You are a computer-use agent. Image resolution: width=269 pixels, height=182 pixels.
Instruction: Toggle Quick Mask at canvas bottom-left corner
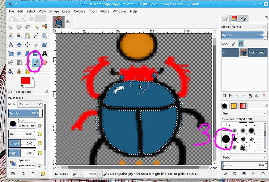(x=54, y=167)
